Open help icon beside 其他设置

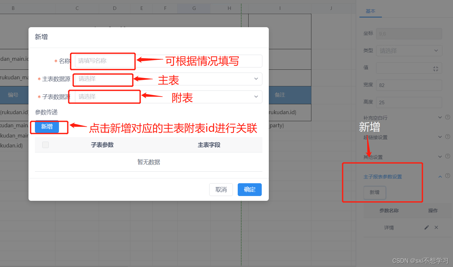pyautogui.click(x=448, y=156)
